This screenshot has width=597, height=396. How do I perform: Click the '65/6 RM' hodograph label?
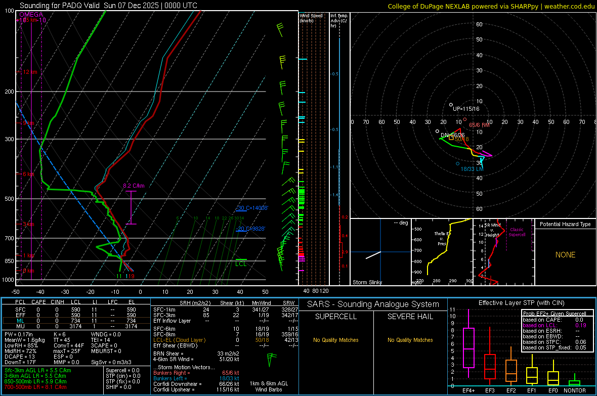coord(479,125)
